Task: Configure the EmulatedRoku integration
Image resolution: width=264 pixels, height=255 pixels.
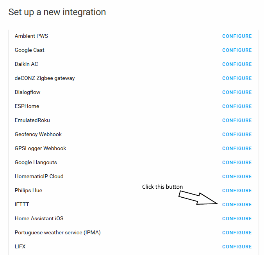Action: tap(237, 120)
